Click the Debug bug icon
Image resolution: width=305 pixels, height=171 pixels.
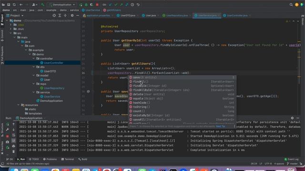[x=86, y=5]
